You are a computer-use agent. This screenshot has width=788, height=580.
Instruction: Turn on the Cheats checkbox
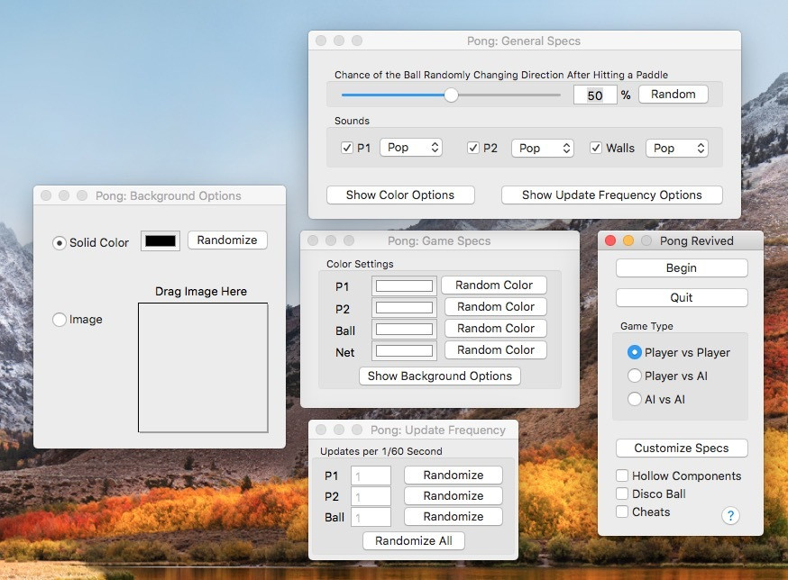coord(622,512)
